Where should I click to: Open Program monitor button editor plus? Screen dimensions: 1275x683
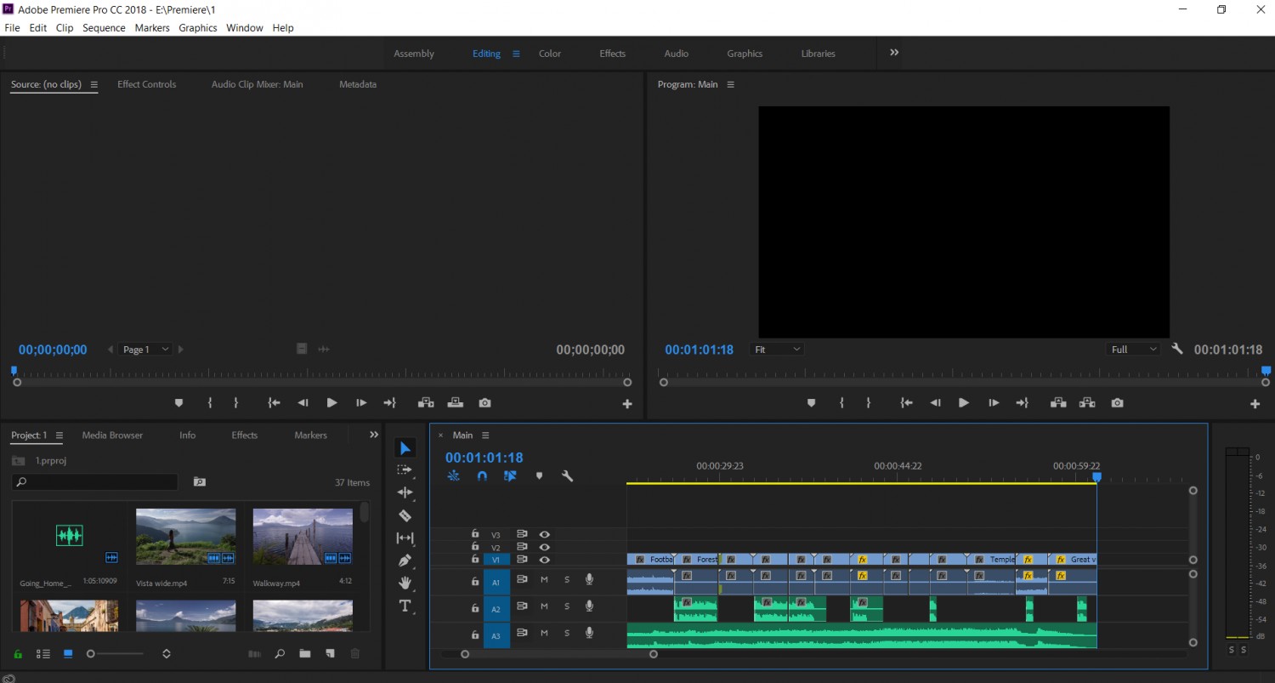pos(1255,404)
